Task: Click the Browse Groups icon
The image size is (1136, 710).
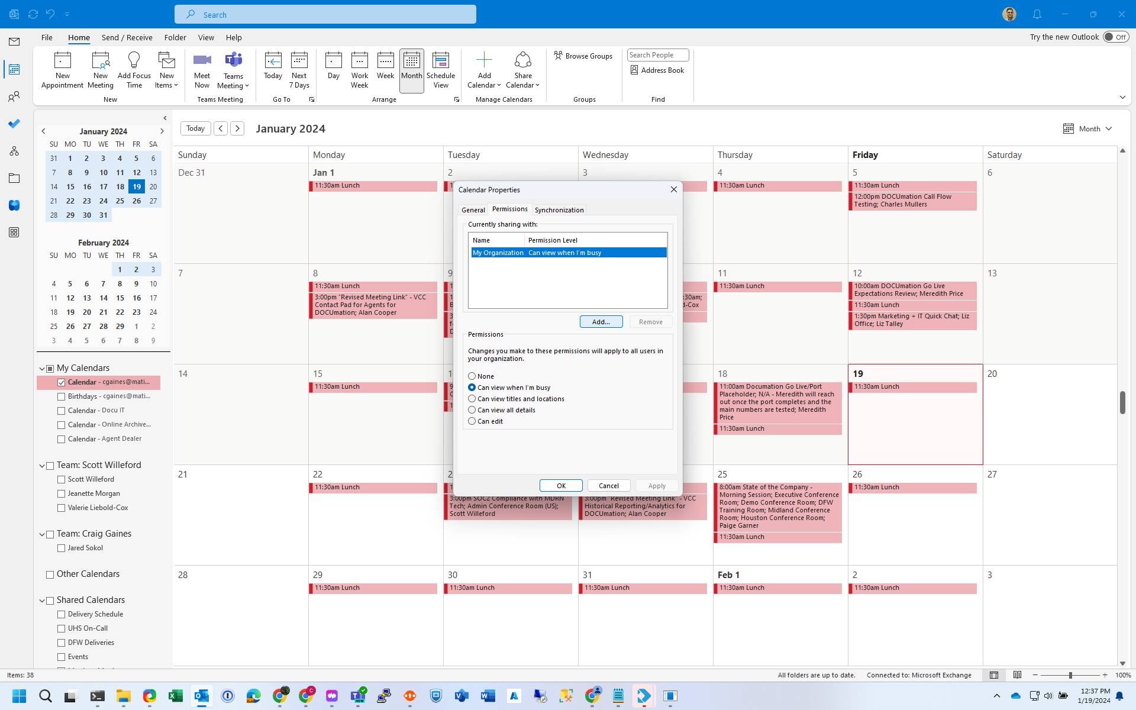Action: [x=558, y=56]
